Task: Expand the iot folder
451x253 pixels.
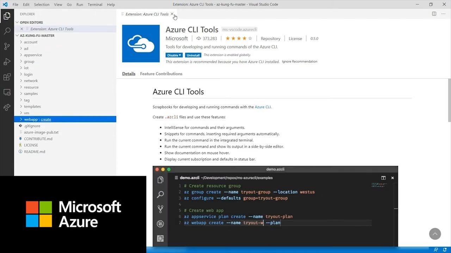Action: (65, 68)
